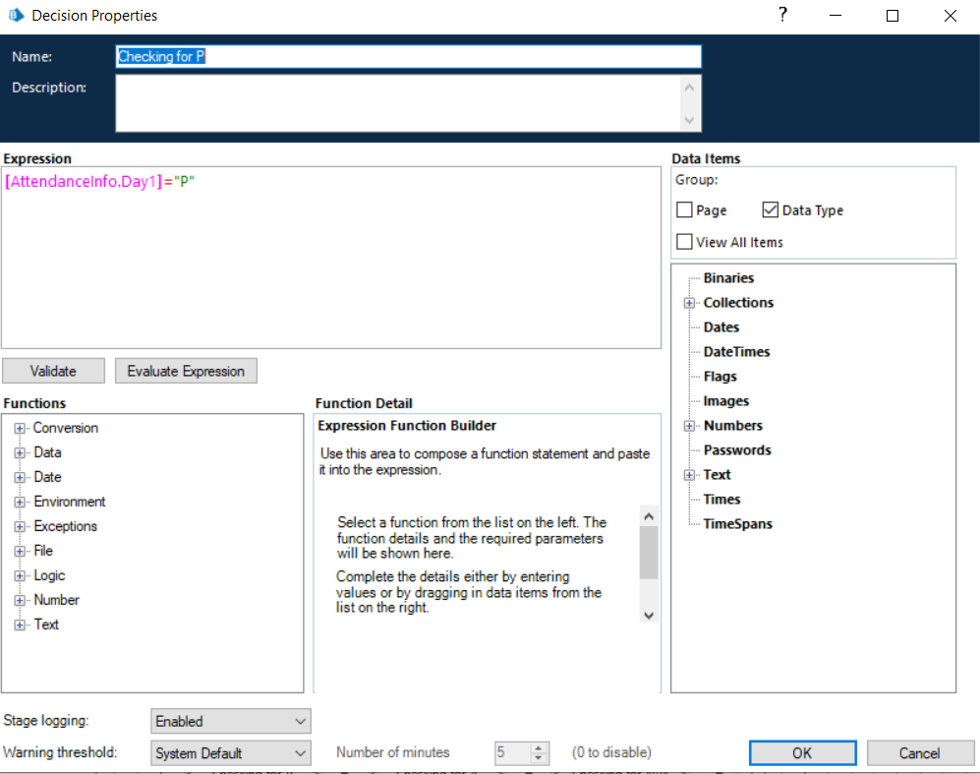Maximize the Decision Properties window

coord(893,16)
